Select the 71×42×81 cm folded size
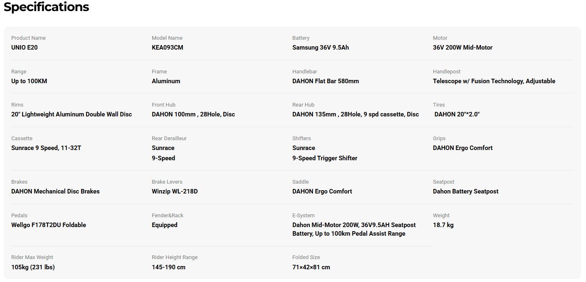This screenshot has height=282, width=586. [311, 267]
